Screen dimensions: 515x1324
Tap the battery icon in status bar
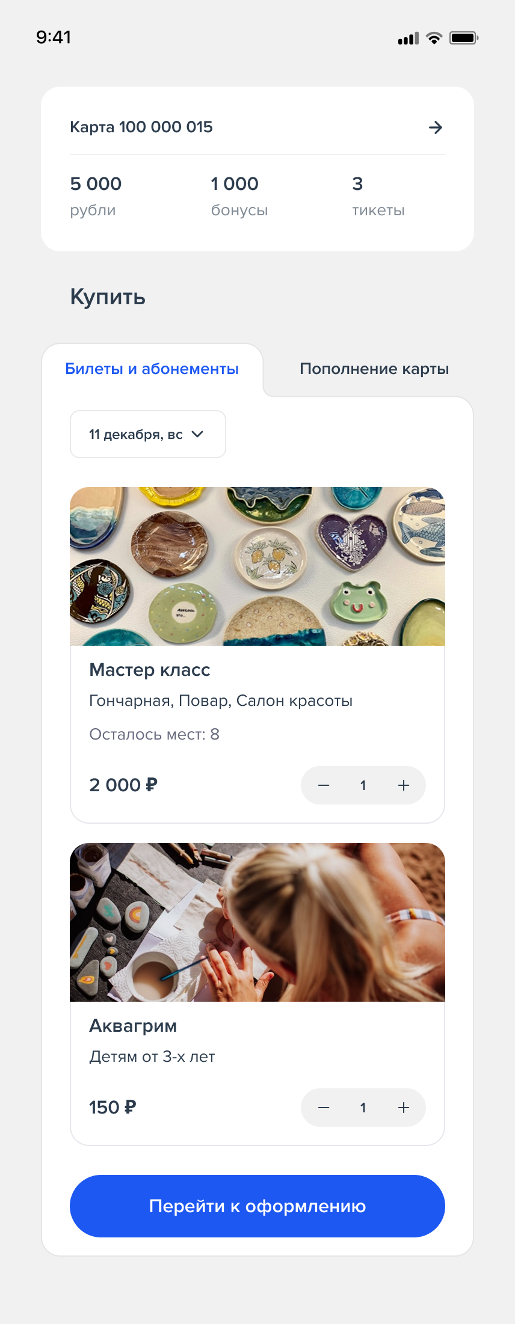click(464, 38)
